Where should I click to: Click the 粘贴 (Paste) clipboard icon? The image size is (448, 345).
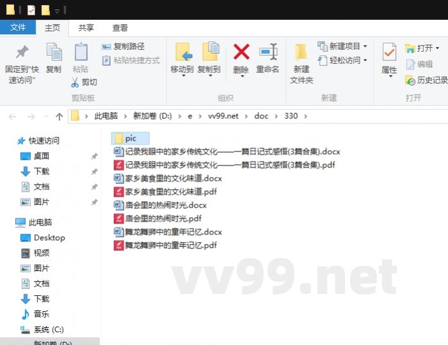point(81,51)
